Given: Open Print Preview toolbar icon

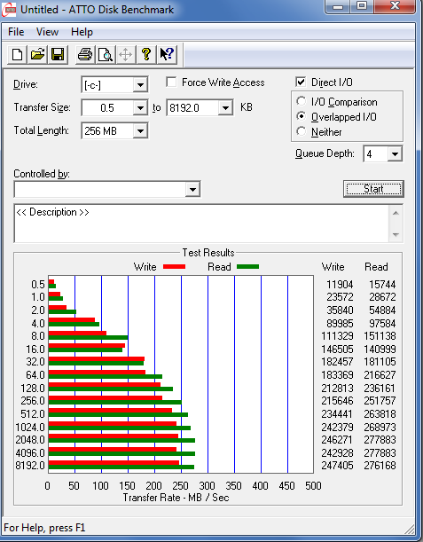Looking at the screenshot, I should 105,55.
